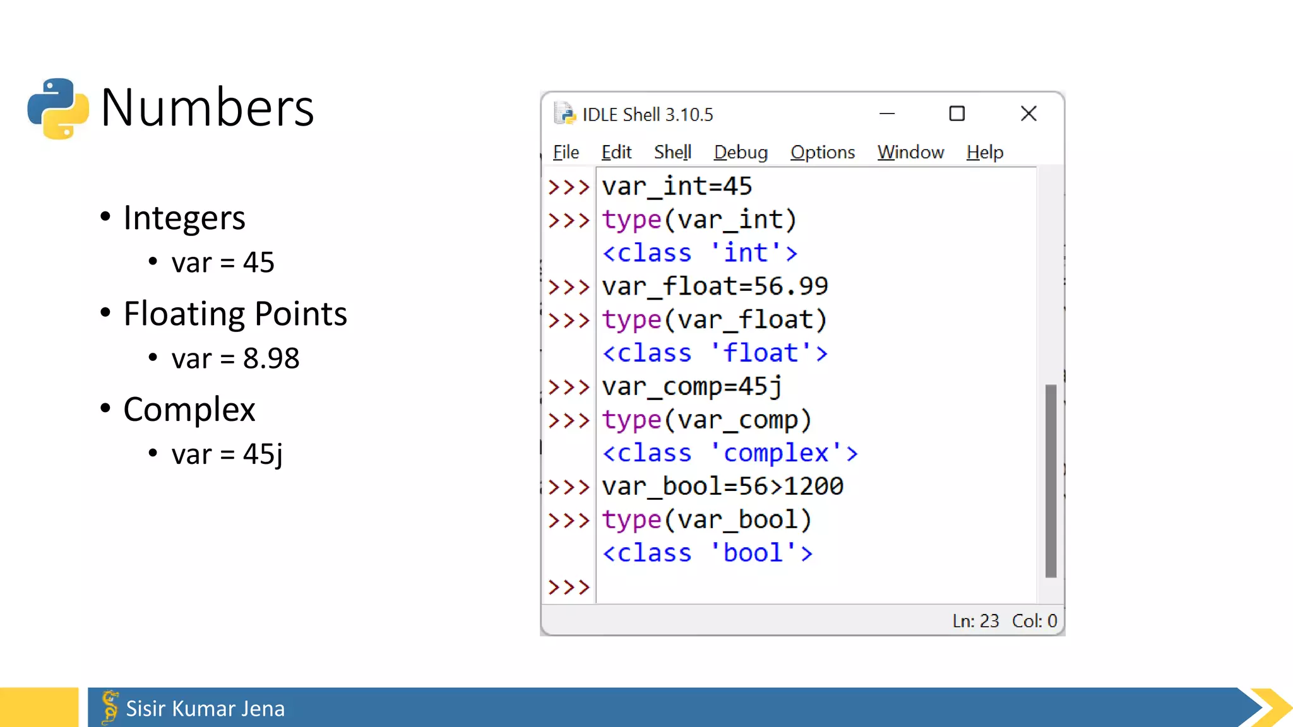Close the IDLE Shell window
1293x727 pixels.
click(1028, 114)
